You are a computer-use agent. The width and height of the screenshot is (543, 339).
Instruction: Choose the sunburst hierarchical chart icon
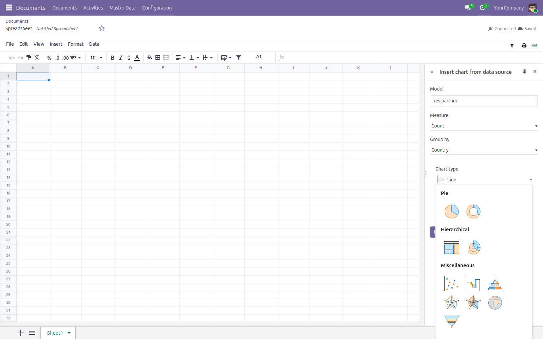[473, 247]
